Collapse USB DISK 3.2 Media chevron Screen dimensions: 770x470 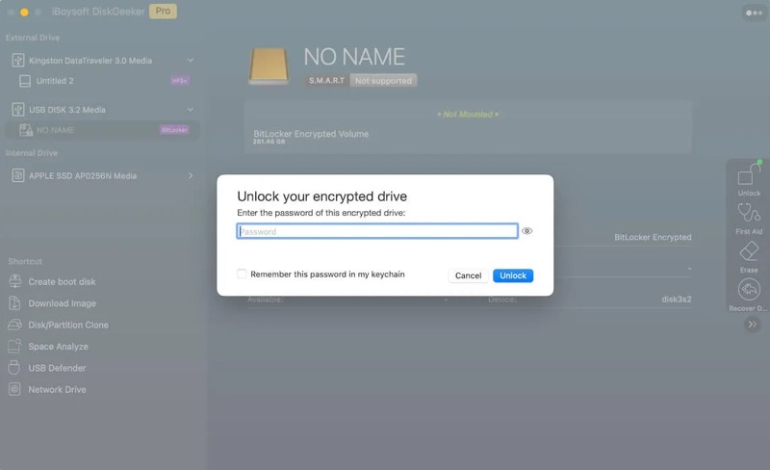click(190, 110)
